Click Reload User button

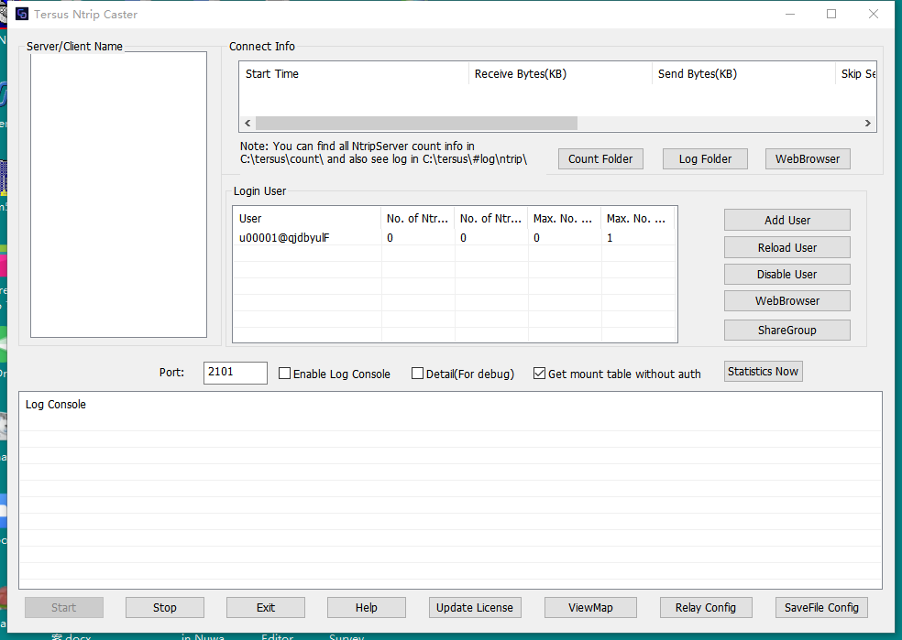click(786, 247)
